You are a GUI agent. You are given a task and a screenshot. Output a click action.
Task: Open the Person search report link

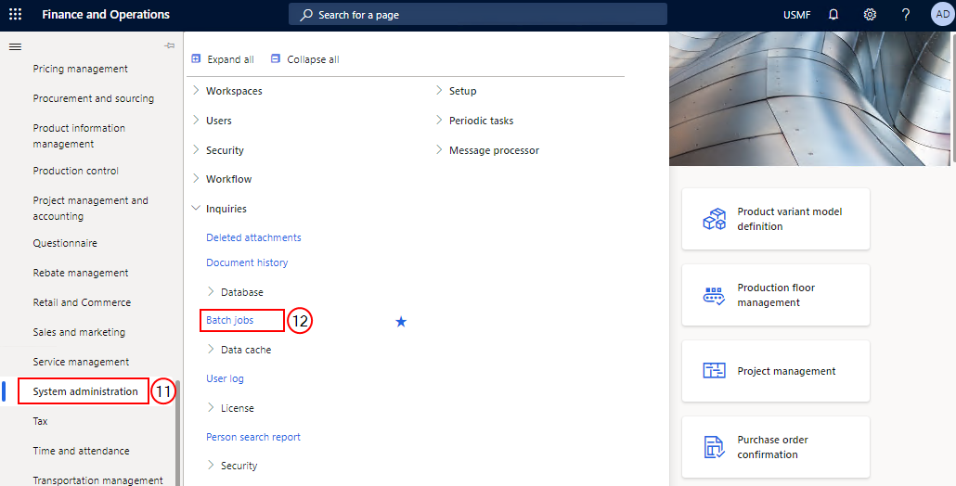coord(253,437)
